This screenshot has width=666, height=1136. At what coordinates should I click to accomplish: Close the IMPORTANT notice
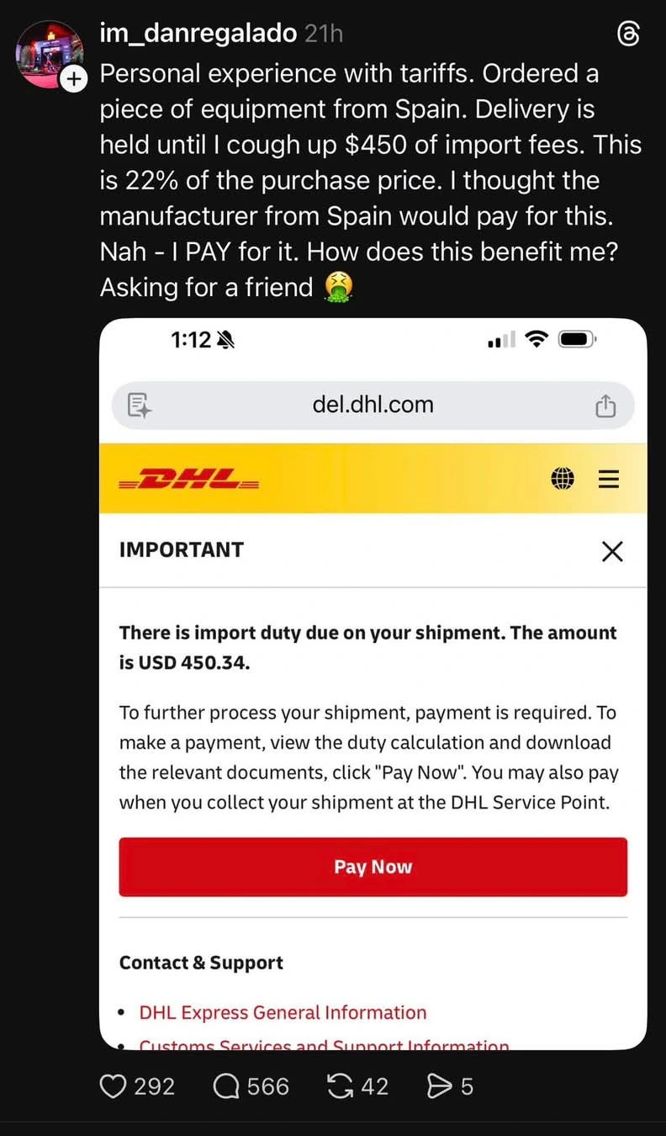click(613, 551)
